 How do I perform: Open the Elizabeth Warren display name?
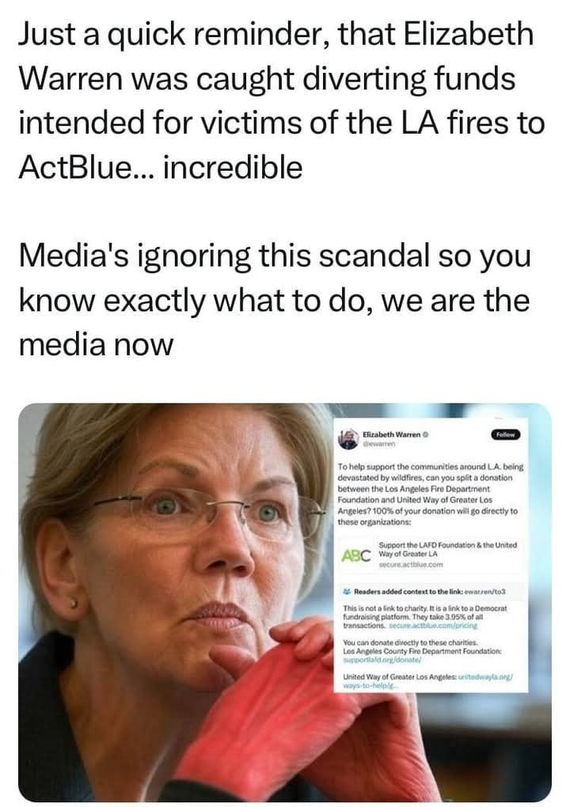[392, 434]
